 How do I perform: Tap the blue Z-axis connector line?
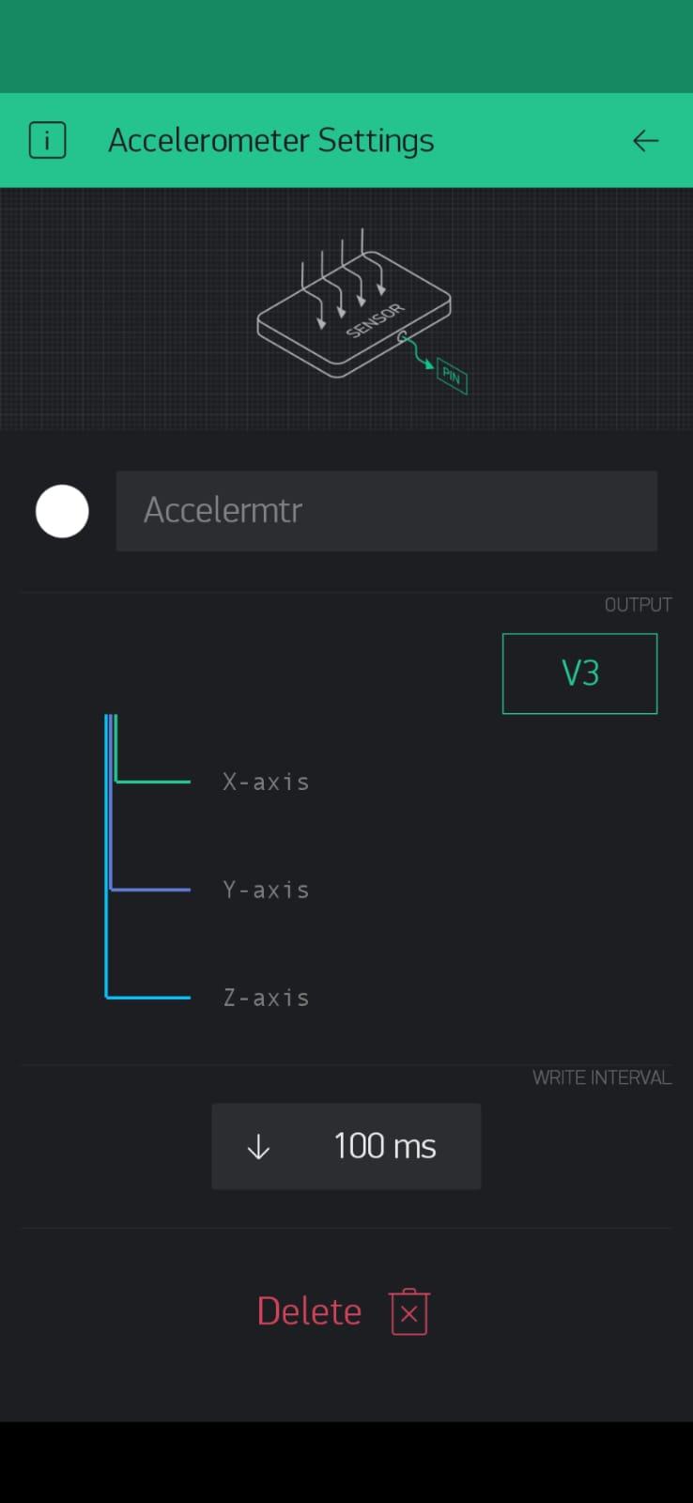[150, 997]
